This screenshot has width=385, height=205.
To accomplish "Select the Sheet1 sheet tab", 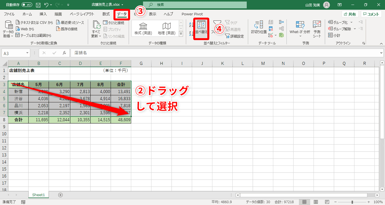I will (x=38, y=194).
